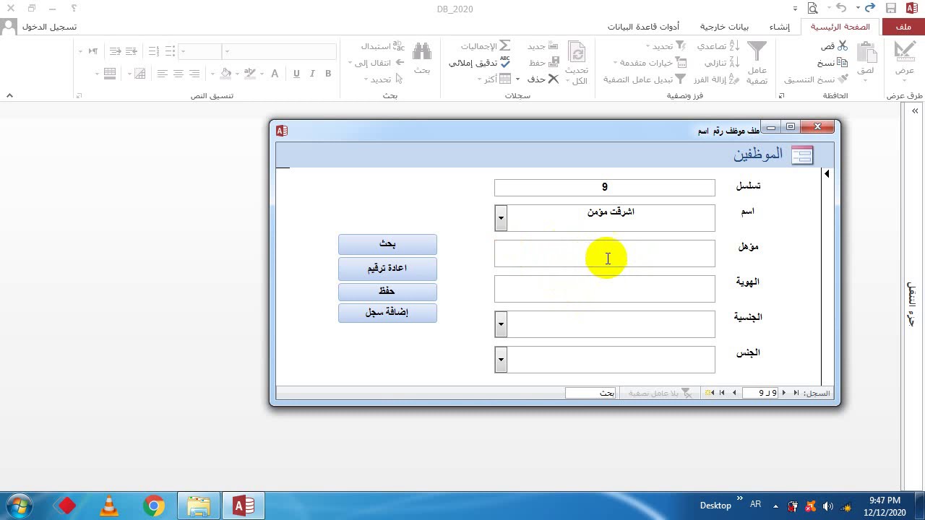The width and height of the screenshot is (925, 520).
Task: Go to the last record in navigation bar
Action: 722,393
